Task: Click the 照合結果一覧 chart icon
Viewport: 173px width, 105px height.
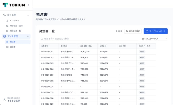Action: click(7, 31)
